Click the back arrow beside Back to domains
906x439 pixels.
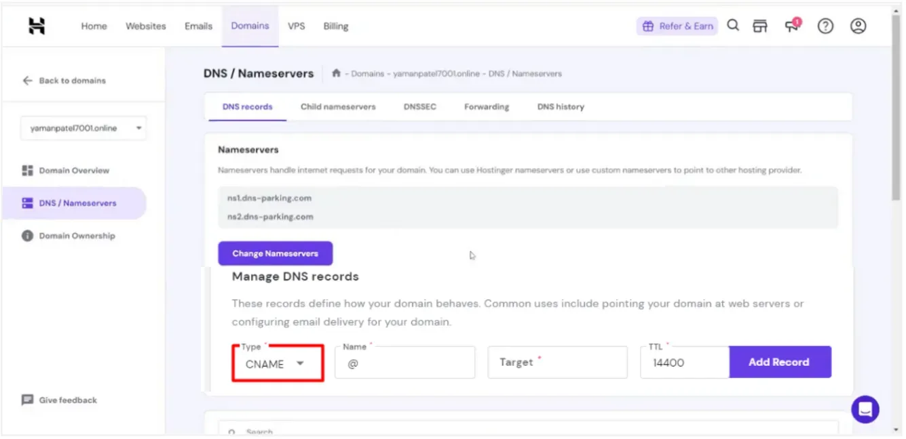pyautogui.click(x=28, y=81)
